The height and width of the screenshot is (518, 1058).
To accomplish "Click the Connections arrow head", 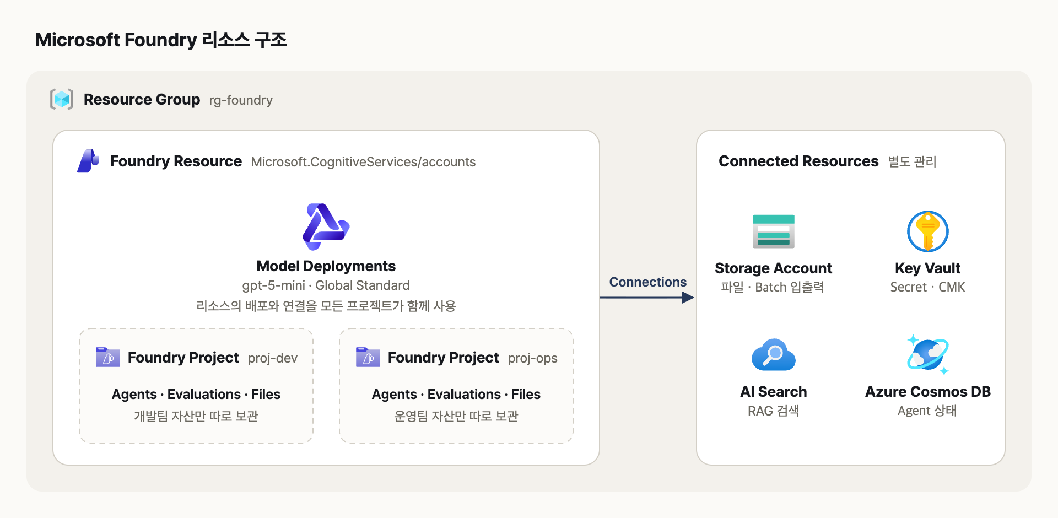I will (x=688, y=298).
